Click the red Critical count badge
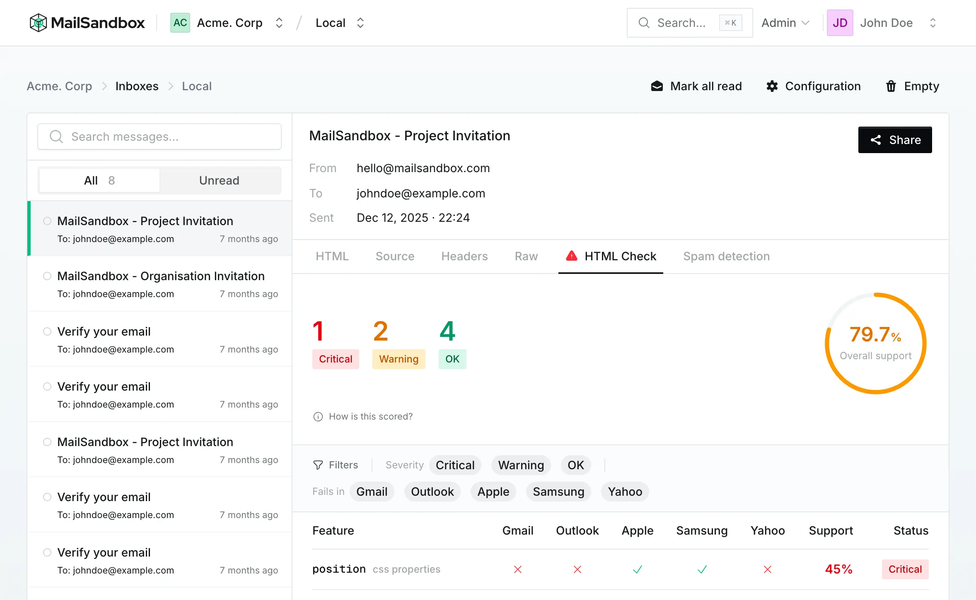Image resolution: width=976 pixels, height=600 pixels. (x=336, y=359)
